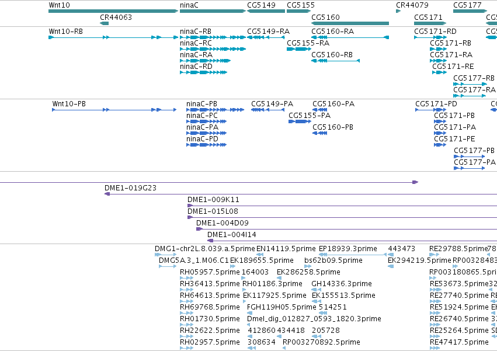Click transcript CG5160-RA

(x=350, y=37)
